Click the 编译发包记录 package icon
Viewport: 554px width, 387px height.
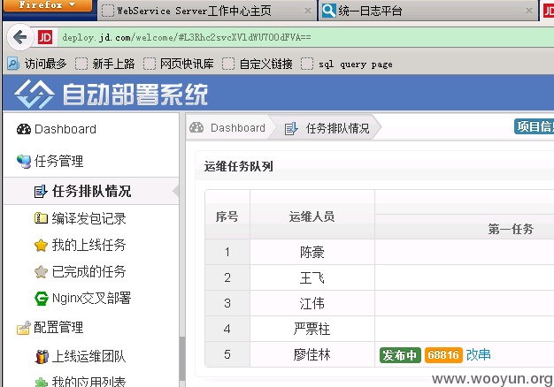point(41,218)
